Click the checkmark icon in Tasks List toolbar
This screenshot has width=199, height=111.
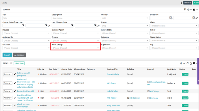(184, 63)
